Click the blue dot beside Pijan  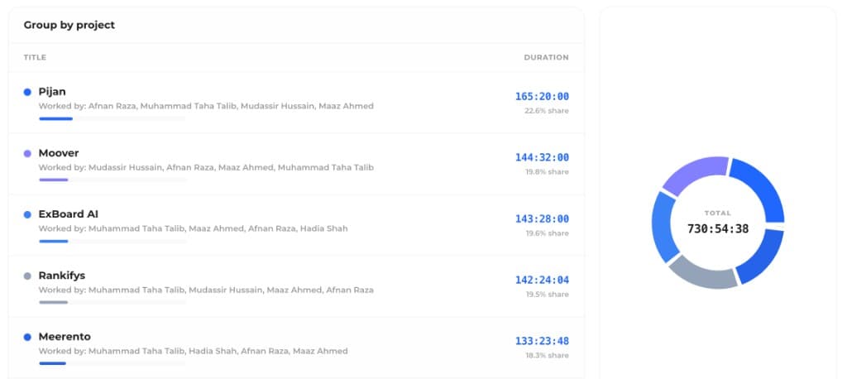pos(27,92)
